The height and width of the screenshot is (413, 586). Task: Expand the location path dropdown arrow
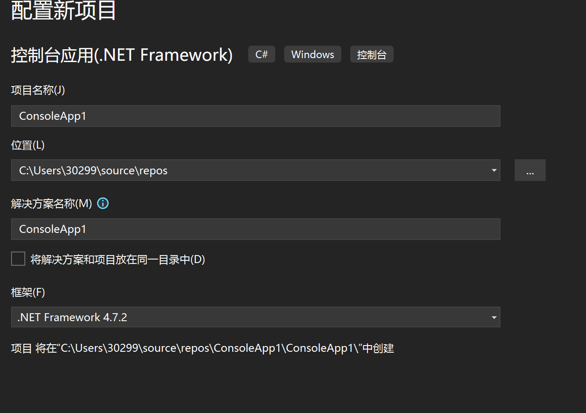pyautogui.click(x=494, y=170)
